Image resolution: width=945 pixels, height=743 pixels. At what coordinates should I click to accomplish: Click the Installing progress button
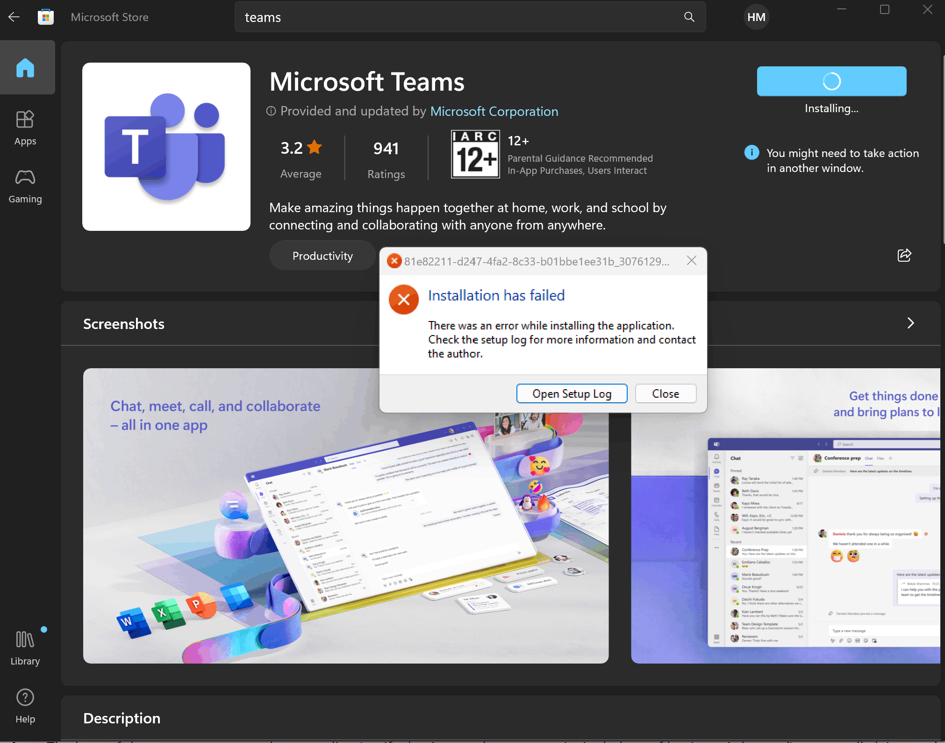[x=831, y=81]
